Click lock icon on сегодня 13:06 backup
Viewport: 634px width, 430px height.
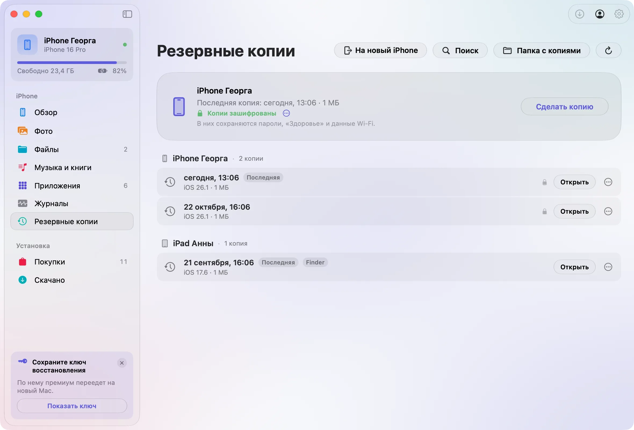(x=544, y=182)
